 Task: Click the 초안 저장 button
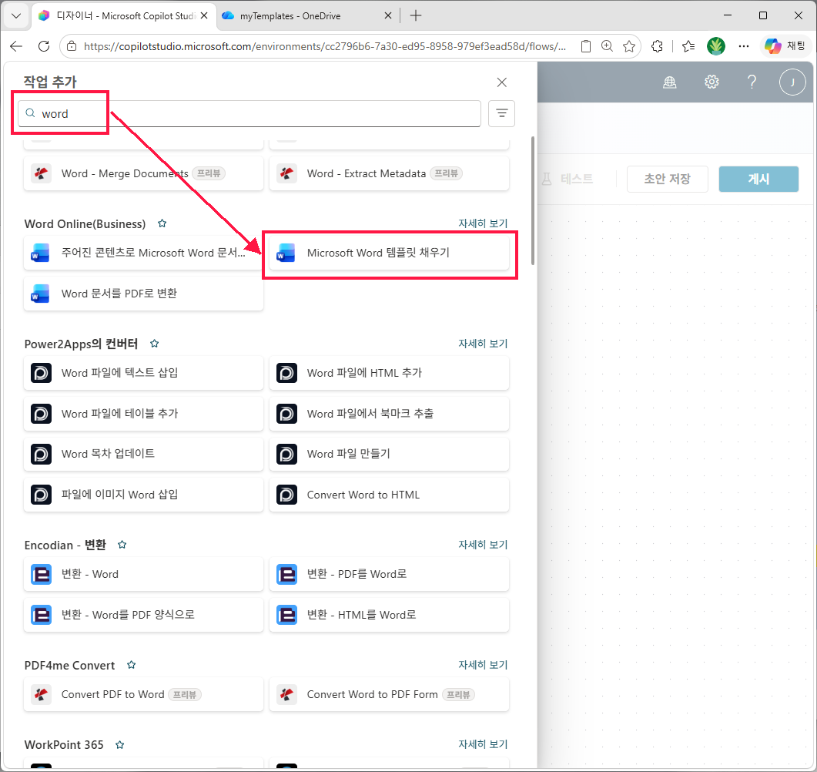[x=667, y=179]
